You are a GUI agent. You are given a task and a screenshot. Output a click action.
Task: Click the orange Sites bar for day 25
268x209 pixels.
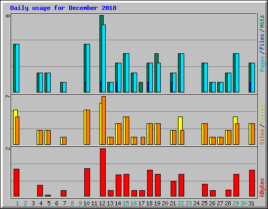pyautogui.click(x=206, y=134)
